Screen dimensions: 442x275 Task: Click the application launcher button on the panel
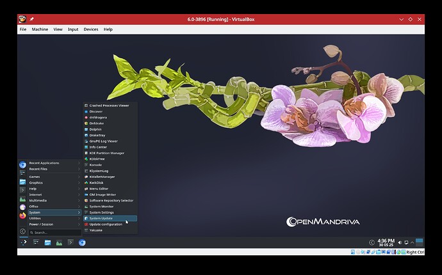[x=24, y=242]
